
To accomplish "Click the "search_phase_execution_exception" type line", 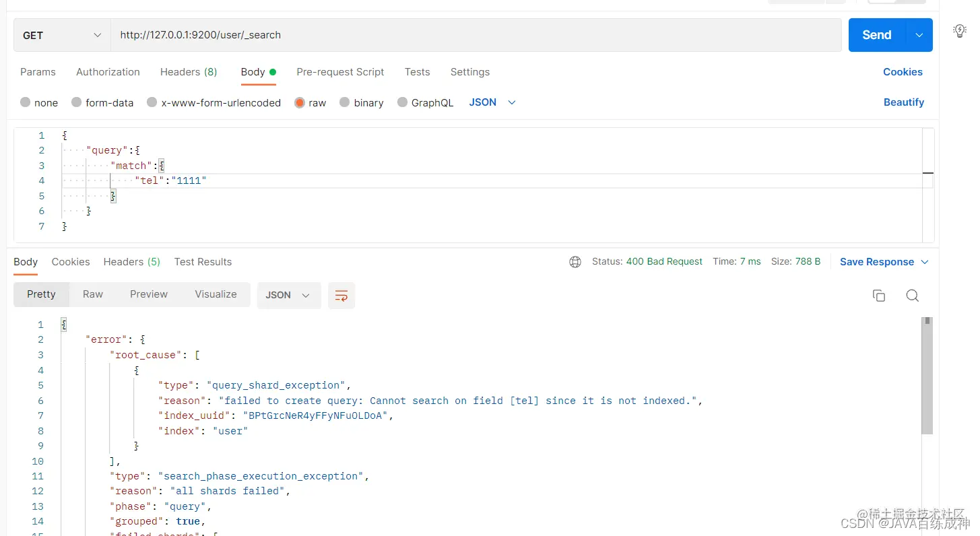I will click(x=240, y=476).
